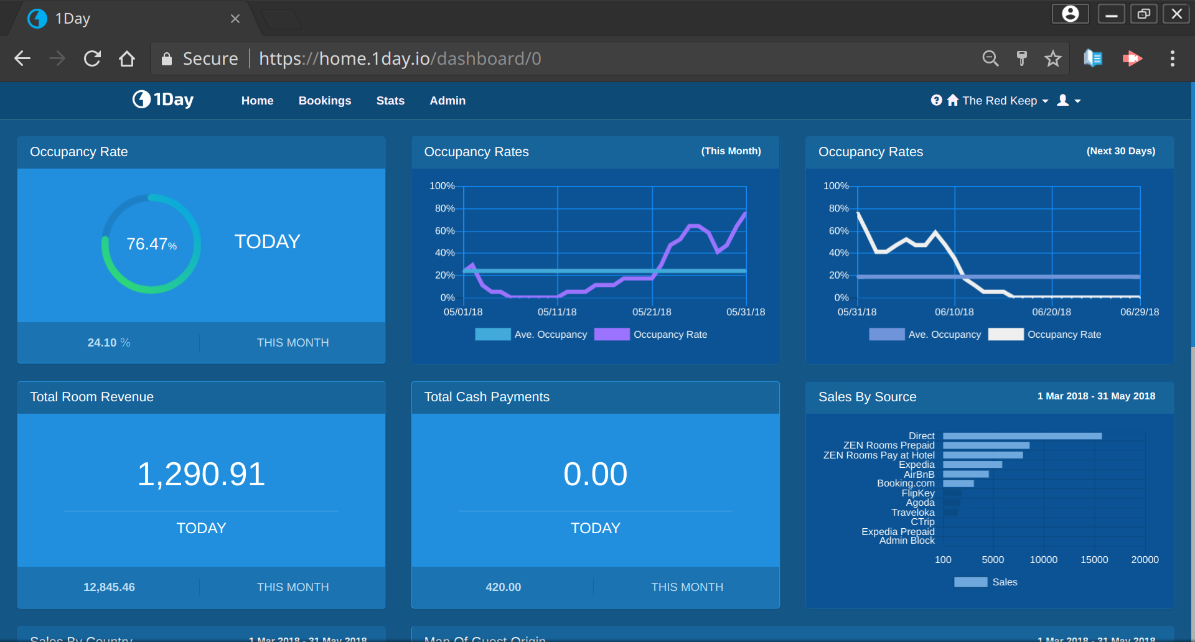Image resolution: width=1195 pixels, height=642 pixels.
Task: Click the 1Day logo in the navbar
Action: pyautogui.click(x=162, y=100)
